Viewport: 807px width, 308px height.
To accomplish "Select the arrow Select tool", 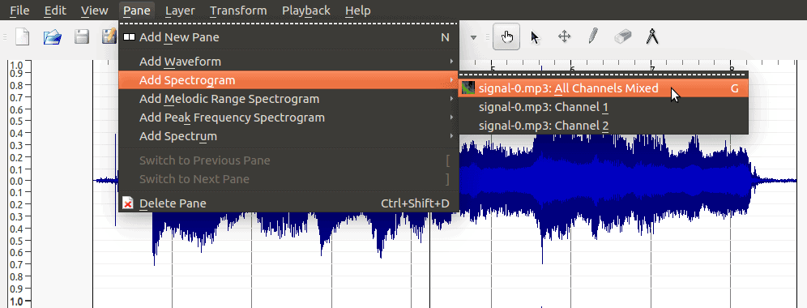I will 536,37.
